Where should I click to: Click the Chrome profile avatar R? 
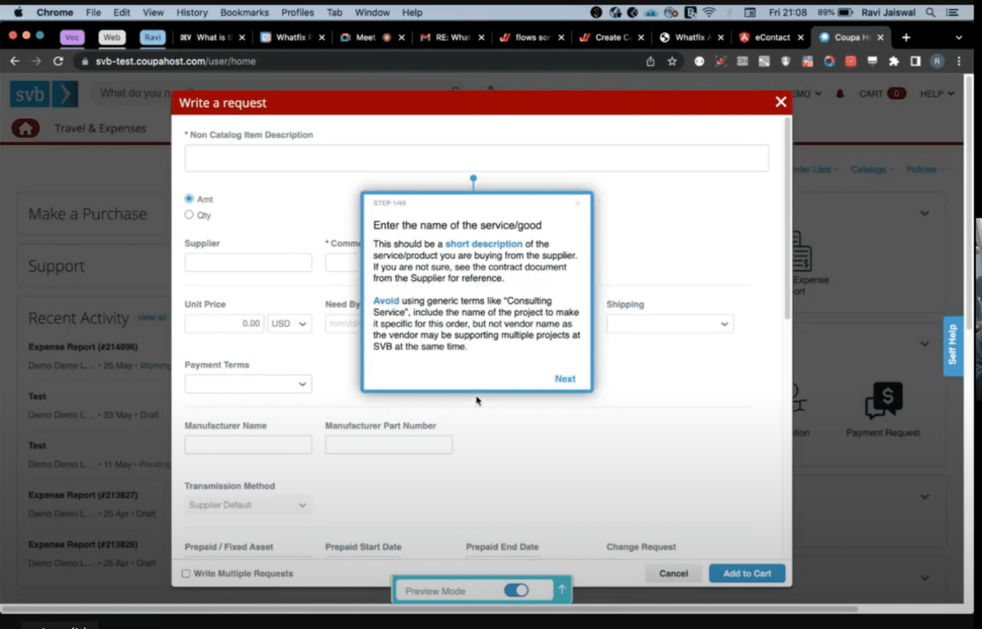[x=937, y=61]
